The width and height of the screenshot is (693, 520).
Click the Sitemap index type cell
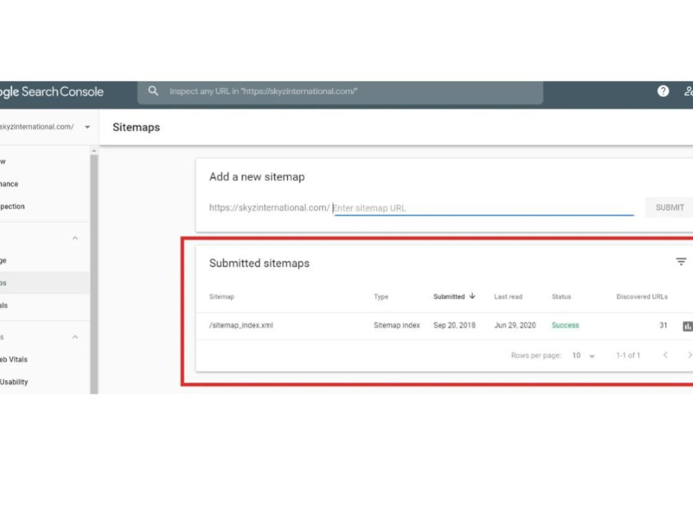(396, 325)
